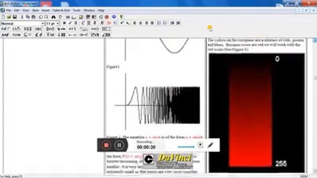Open the summation templates palette
The width and height of the screenshot is (317, 178).
(x=28, y=29)
